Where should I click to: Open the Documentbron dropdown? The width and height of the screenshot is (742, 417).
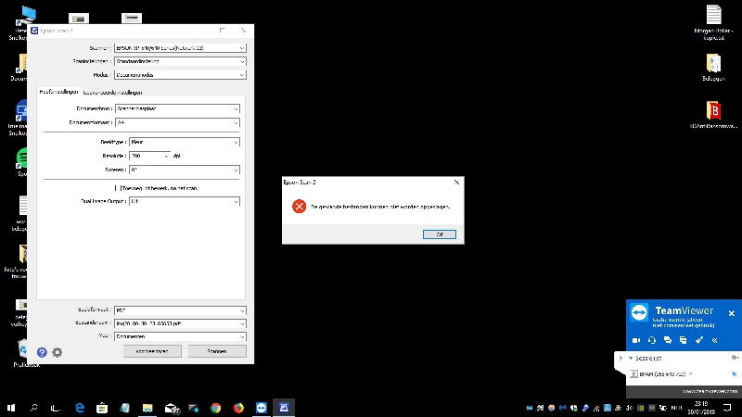[177, 108]
